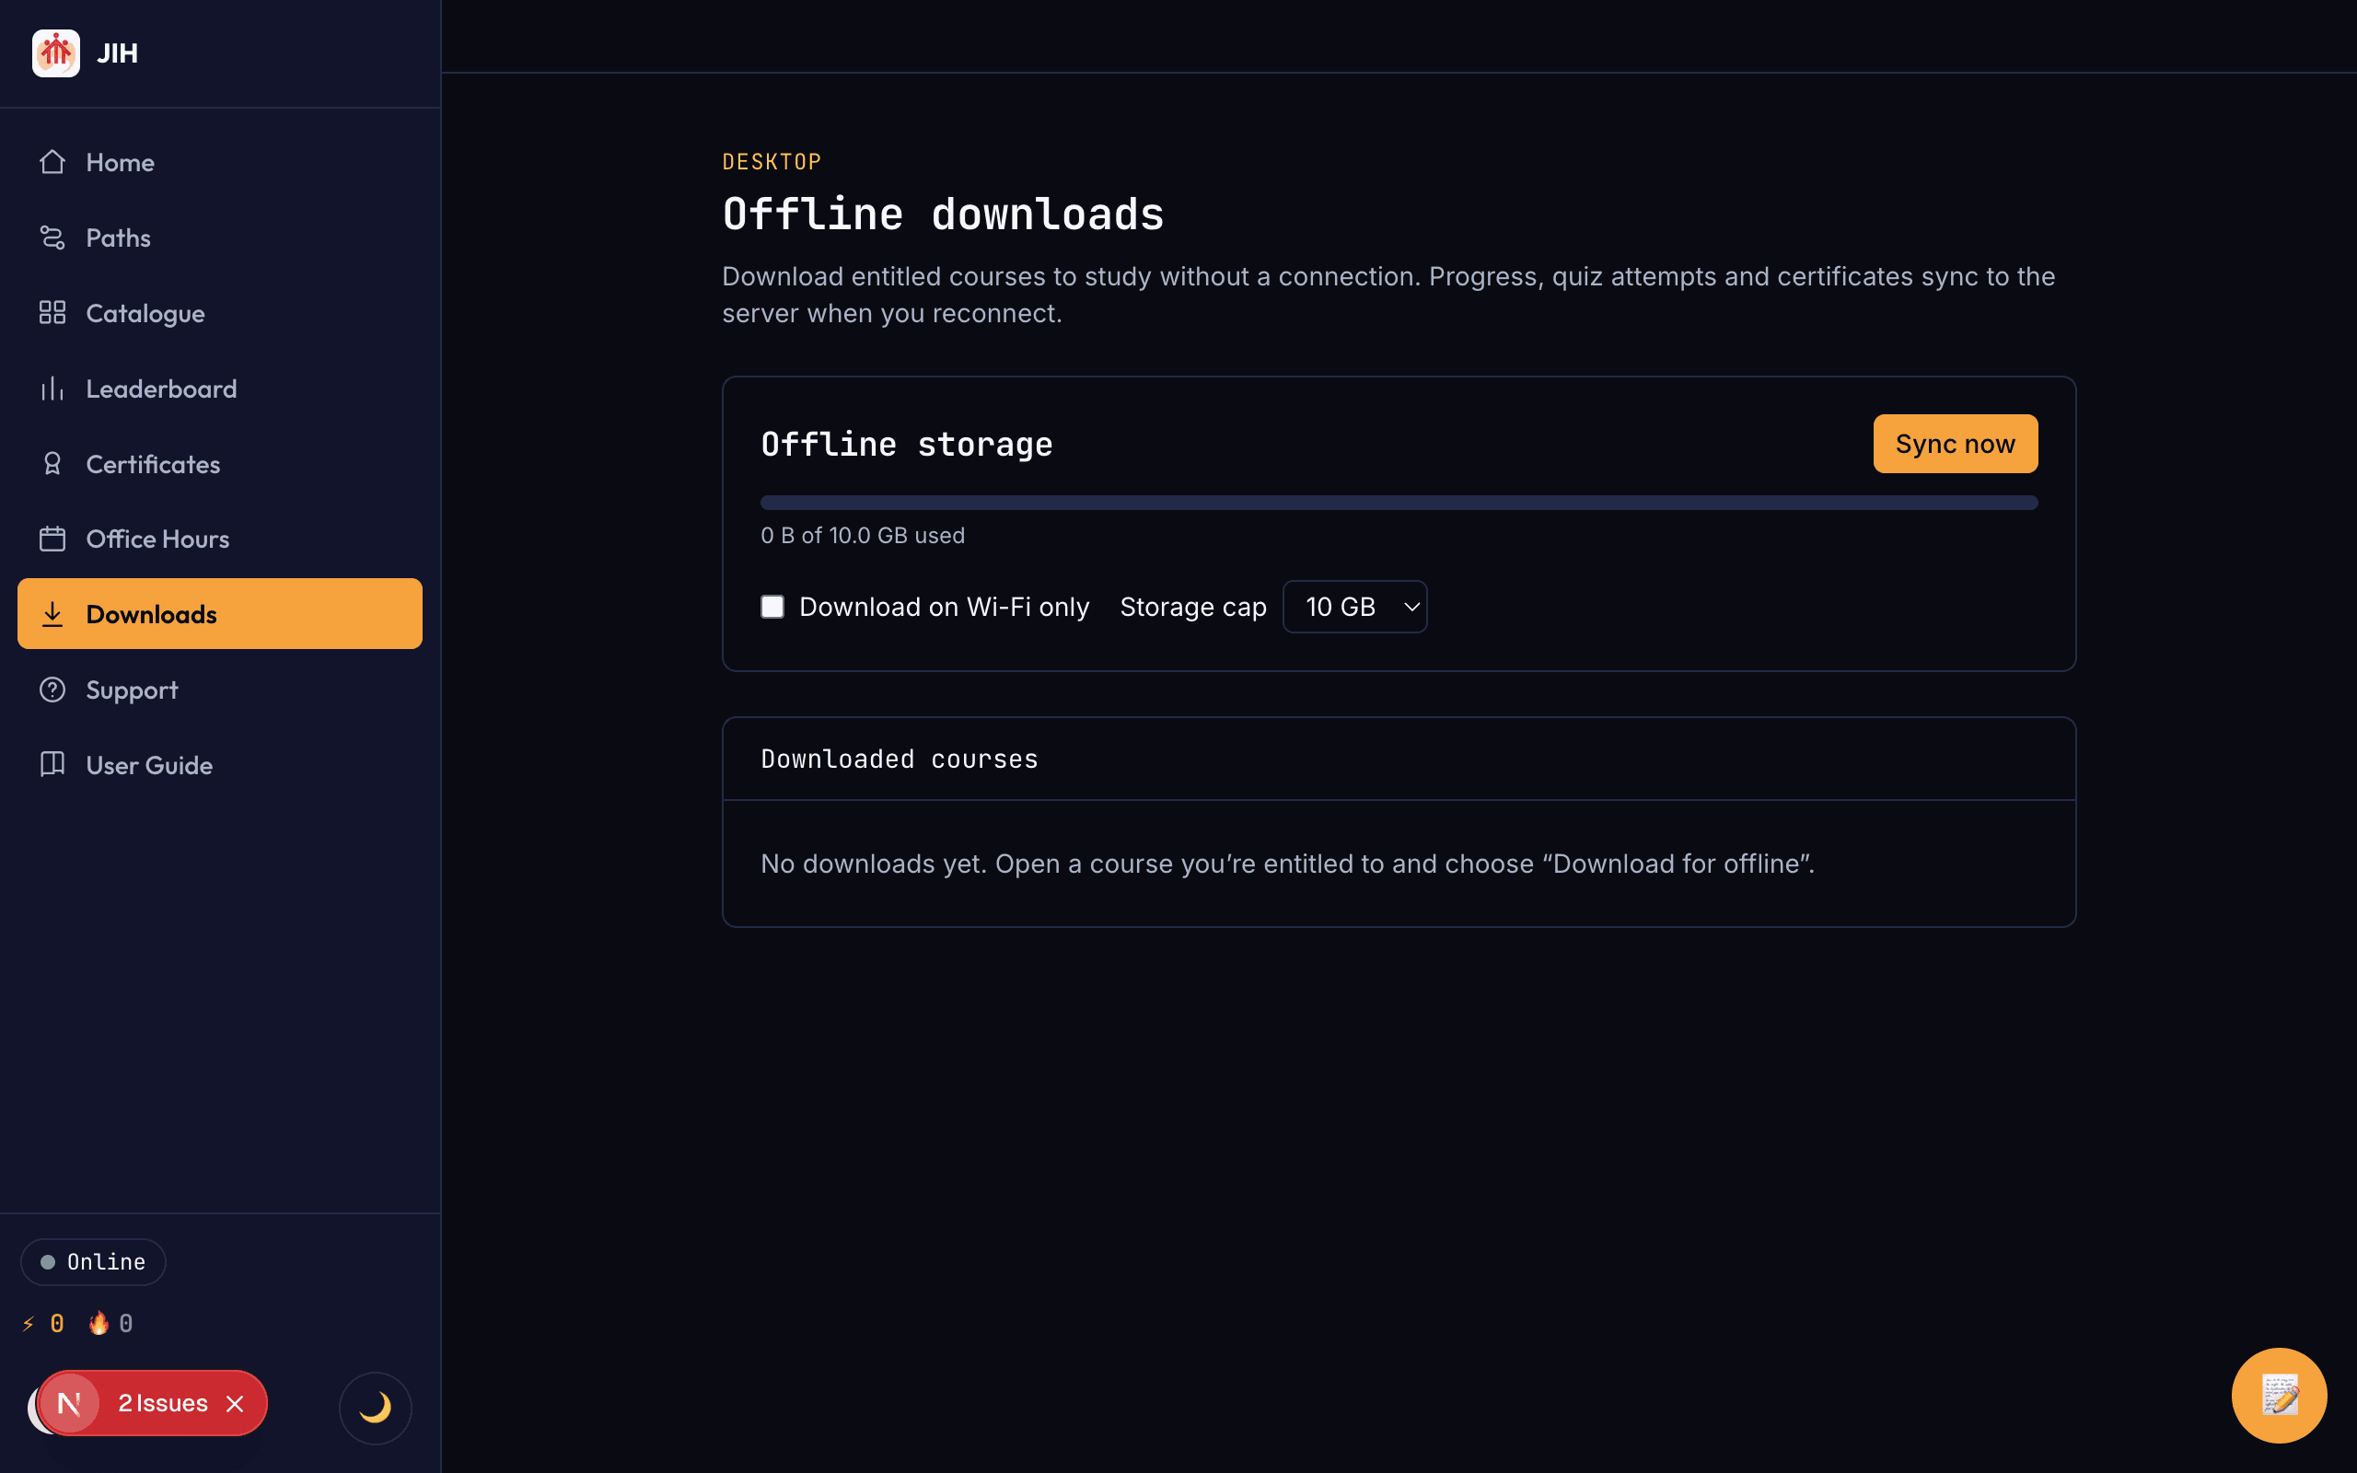Click the flame streak icon
Screen dimensions: 2357x1473
click(x=99, y=1323)
